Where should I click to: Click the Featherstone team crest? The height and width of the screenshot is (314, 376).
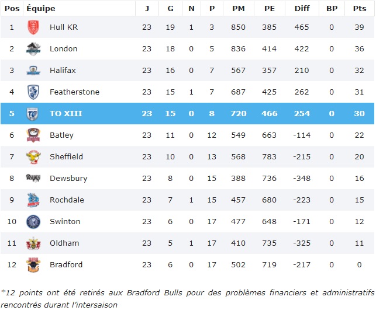pos(33,92)
